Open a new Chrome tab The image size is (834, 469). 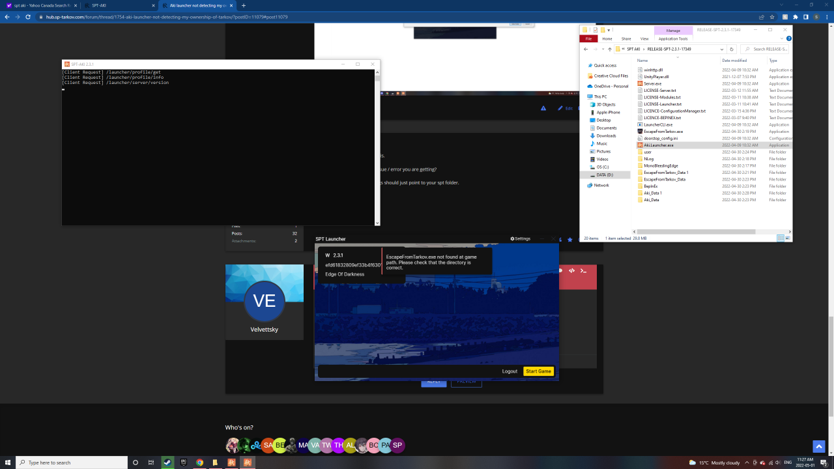[x=244, y=5]
